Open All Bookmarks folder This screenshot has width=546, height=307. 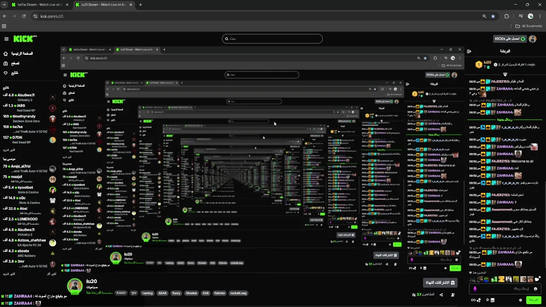click(x=529, y=26)
